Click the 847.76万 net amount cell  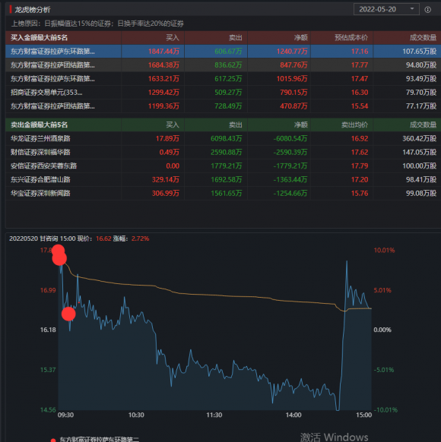(293, 65)
